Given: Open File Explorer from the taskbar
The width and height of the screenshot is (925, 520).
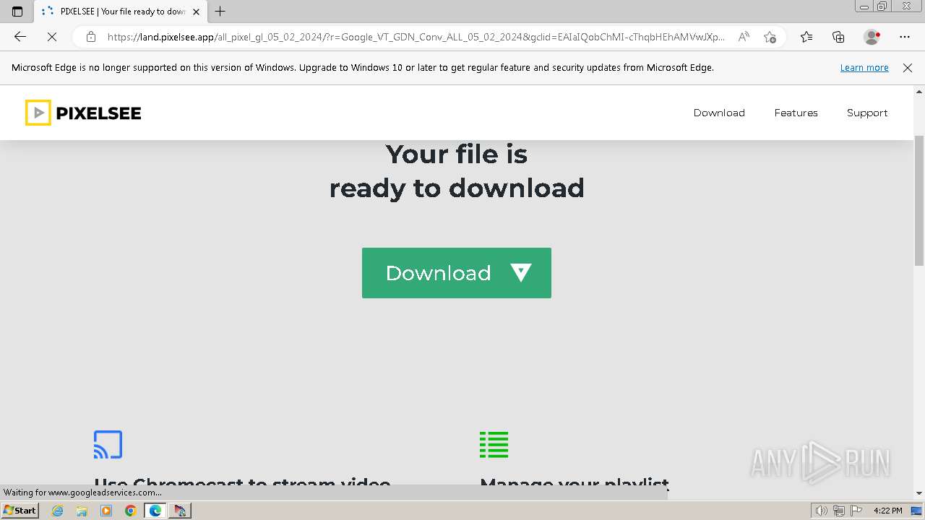Looking at the screenshot, I should 82,511.
